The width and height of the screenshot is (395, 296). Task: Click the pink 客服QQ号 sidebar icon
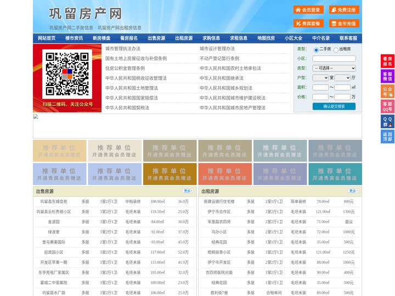pos(387,106)
